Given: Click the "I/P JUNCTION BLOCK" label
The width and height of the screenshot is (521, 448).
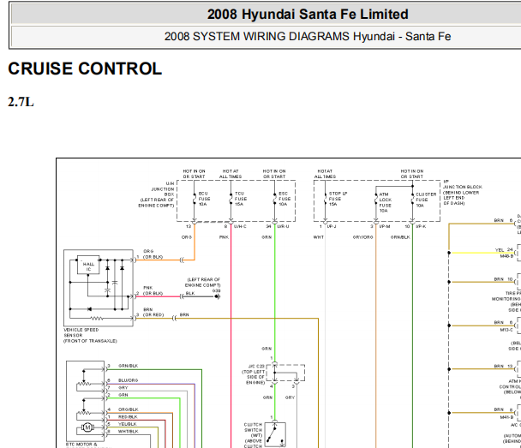Looking at the screenshot, I should [463, 184].
